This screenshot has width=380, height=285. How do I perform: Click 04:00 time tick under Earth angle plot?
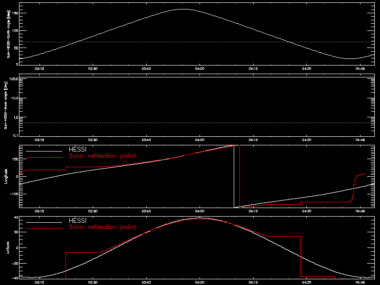tap(199, 68)
